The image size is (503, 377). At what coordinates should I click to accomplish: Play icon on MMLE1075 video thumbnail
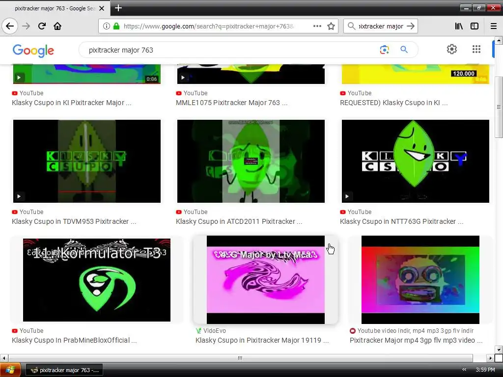(183, 78)
